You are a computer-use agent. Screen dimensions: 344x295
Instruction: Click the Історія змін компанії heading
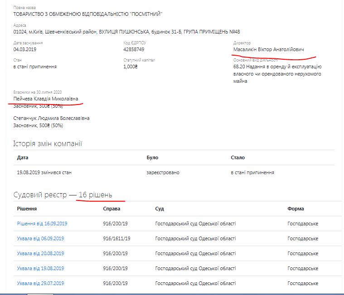pos(48,144)
